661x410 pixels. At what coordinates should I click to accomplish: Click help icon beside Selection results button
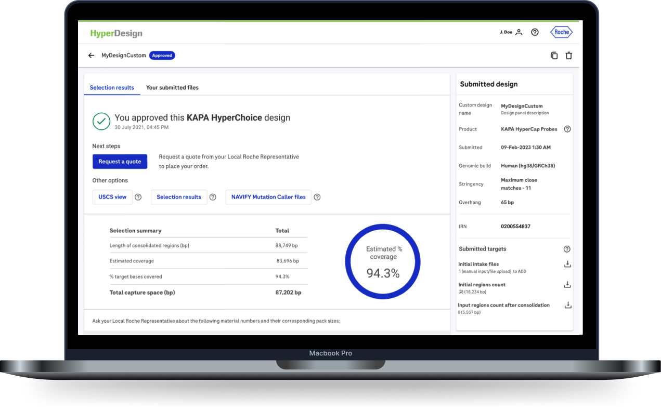pyautogui.click(x=213, y=197)
